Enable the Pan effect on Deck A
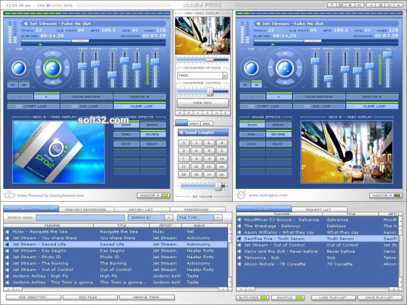 126,134
